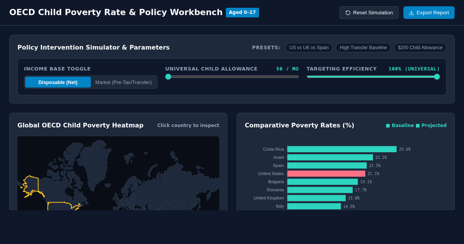Click the Comparative Poverty Rates (%) heading
464x244 pixels.
pos(299,125)
